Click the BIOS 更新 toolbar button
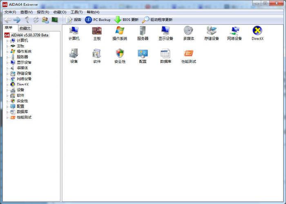This screenshot has height=204, width=286. tap(126, 20)
